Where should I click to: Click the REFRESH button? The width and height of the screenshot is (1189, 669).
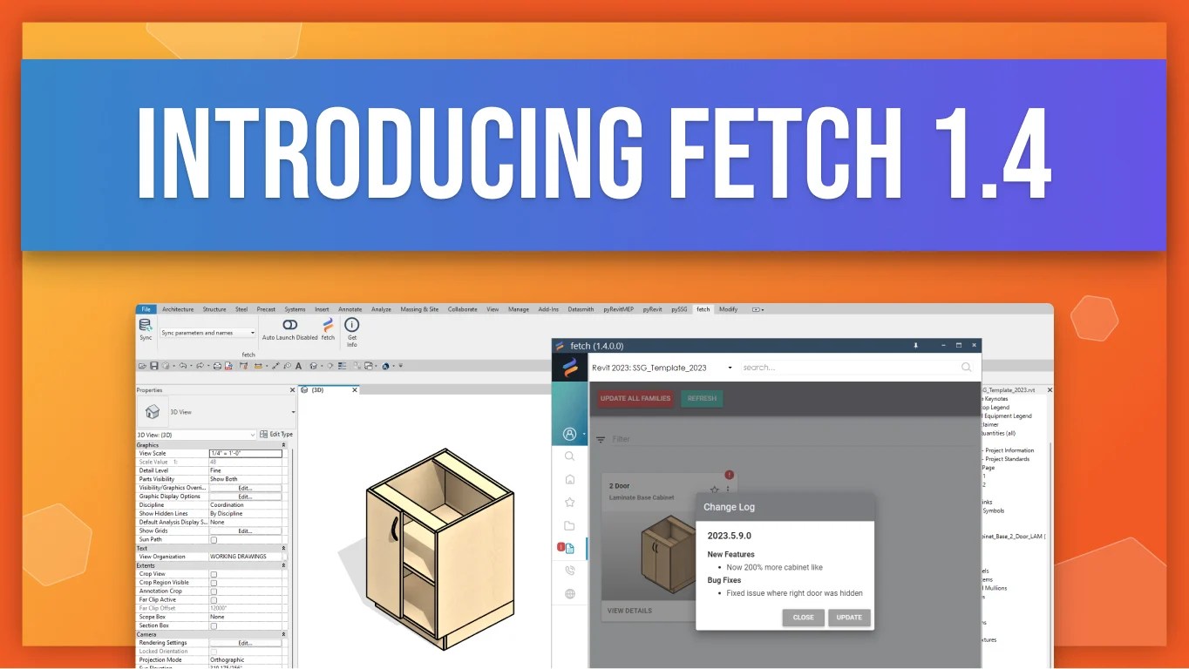tap(702, 398)
